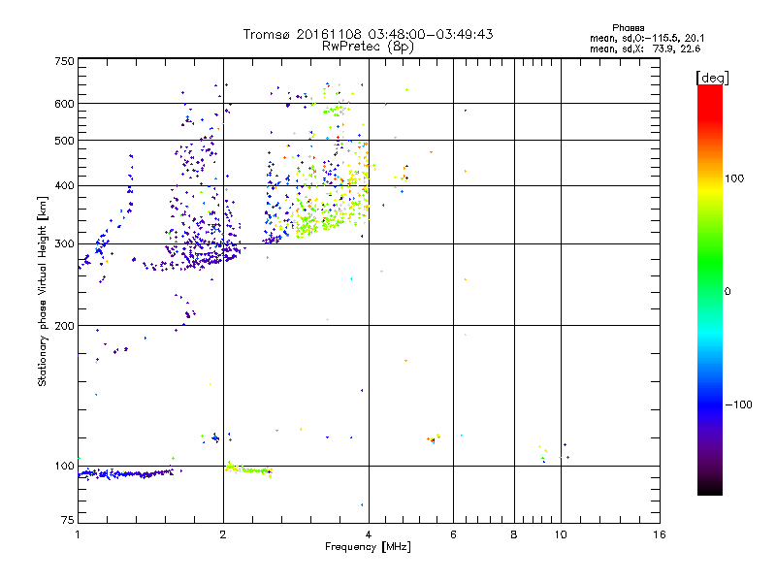The image size is (776, 582).
Task: Click y-axis tick label '75'
Action: point(68,520)
